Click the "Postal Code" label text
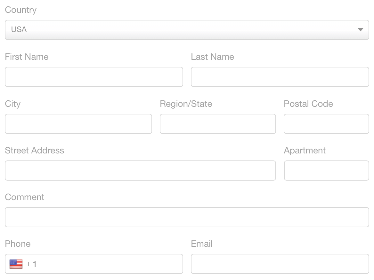Viewport: 374px width, 280px height. 308,104
